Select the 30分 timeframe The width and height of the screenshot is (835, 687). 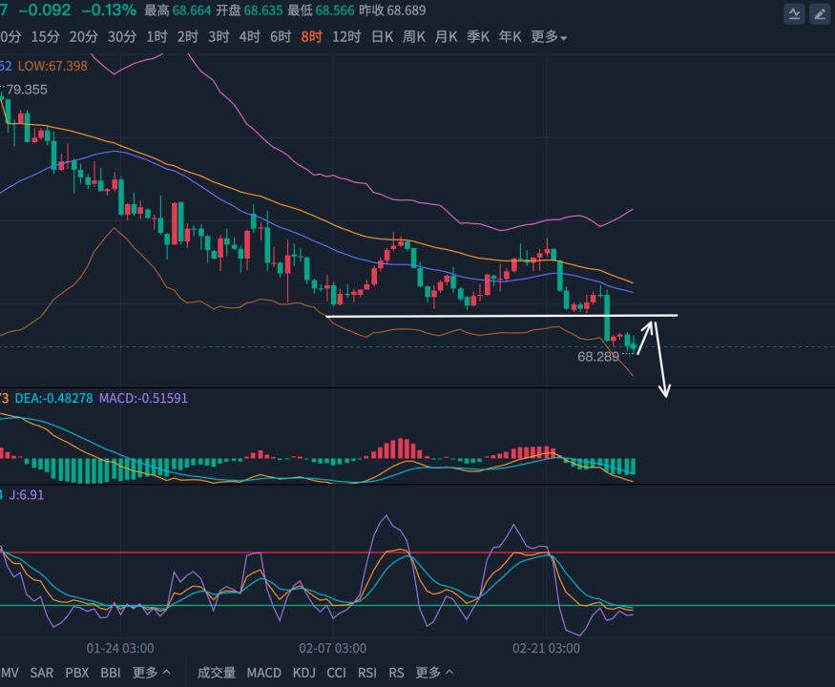(122, 37)
